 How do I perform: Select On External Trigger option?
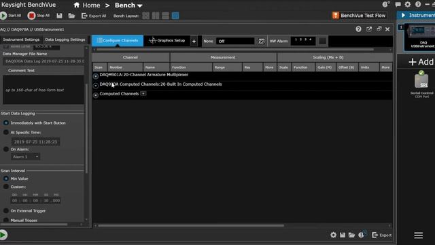[6, 210]
